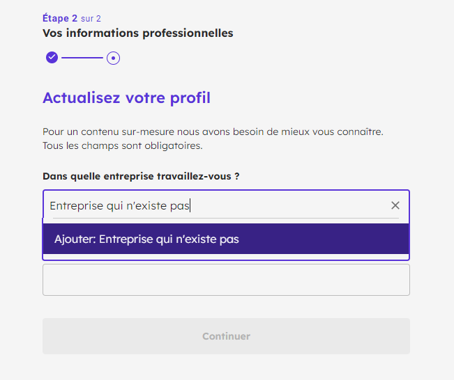Click the "Tous les champs sont obligatoires." notice
This screenshot has width=454, height=380.
pos(123,145)
